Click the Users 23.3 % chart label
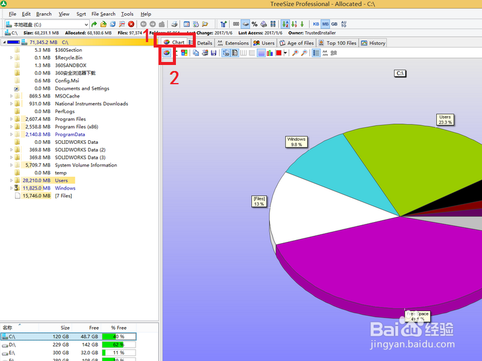Screen dimensions: 482x361 click(445, 120)
